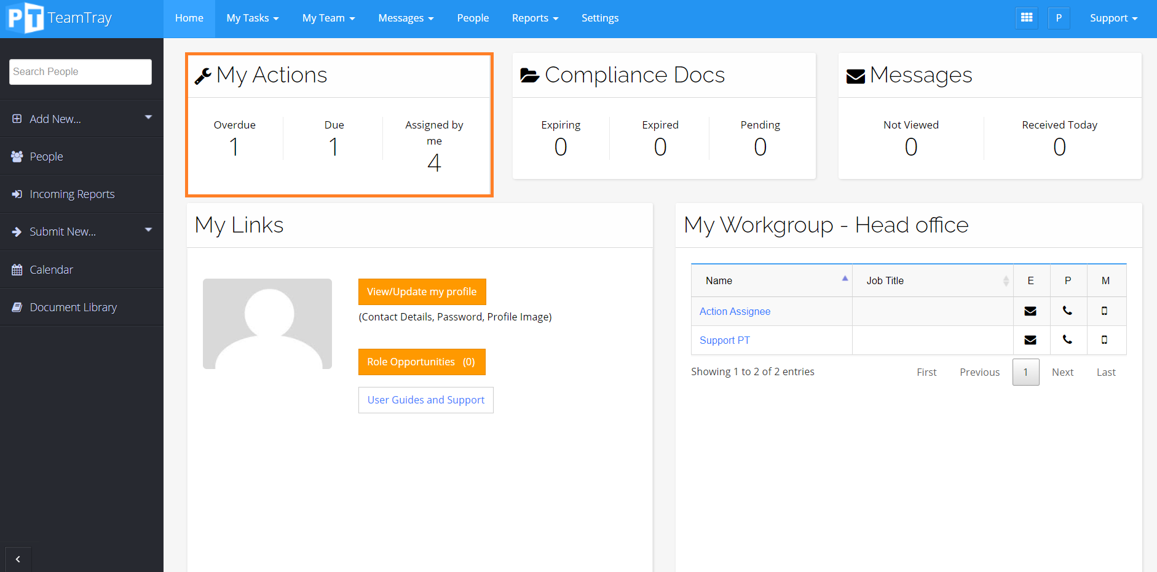Open the My Tasks menu
Image resolution: width=1157 pixels, height=572 pixels.
pos(252,18)
